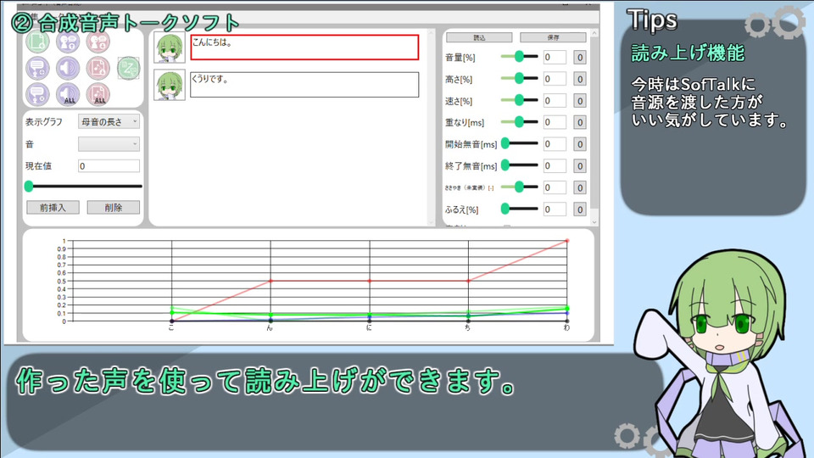Click the 前挿入 button
Image resolution: width=814 pixels, height=458 pixels.
point(53,208)
